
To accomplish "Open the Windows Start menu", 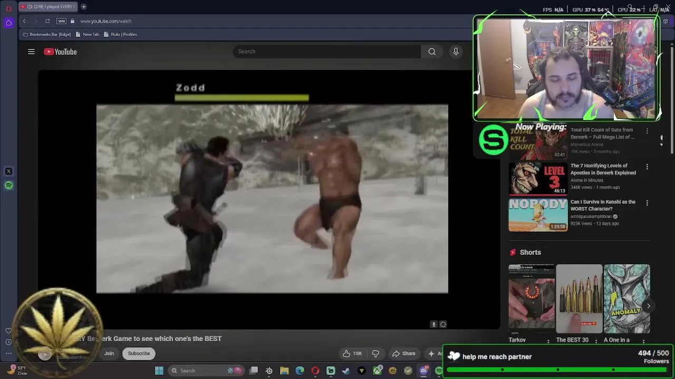I will [x=159, y=371].
